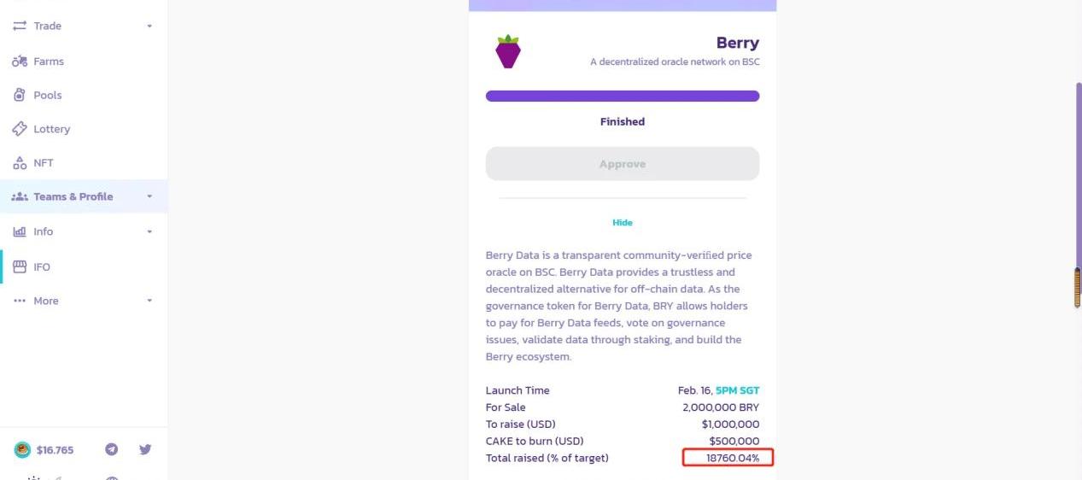Expand the Trade menu arrow
The width and height of the screenshot is (1082, 480).
(149, 26)
